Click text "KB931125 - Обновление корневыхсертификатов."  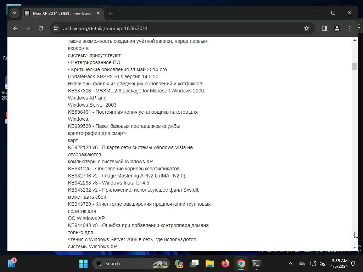[124, 169]
